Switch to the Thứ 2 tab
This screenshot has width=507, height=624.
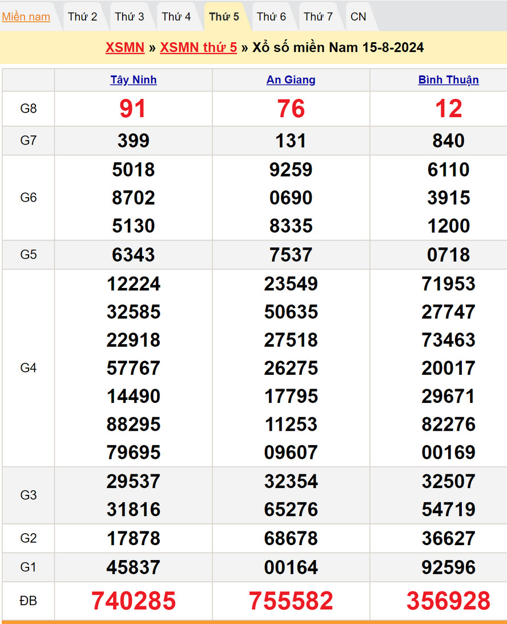(83, 17)
